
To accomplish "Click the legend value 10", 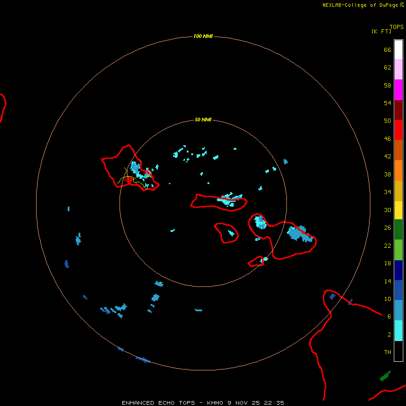I will tap(388, 299).
